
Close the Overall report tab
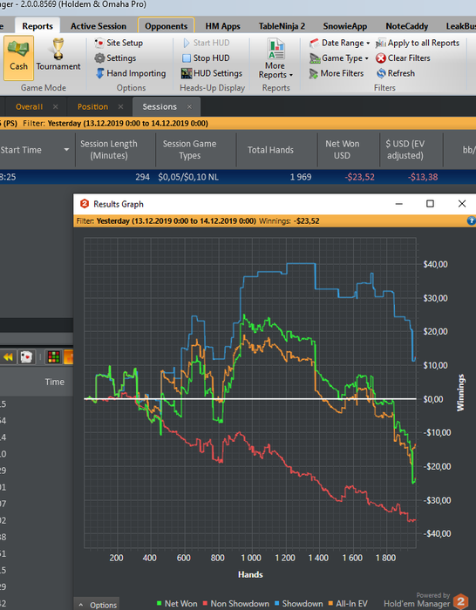[55, 106]
